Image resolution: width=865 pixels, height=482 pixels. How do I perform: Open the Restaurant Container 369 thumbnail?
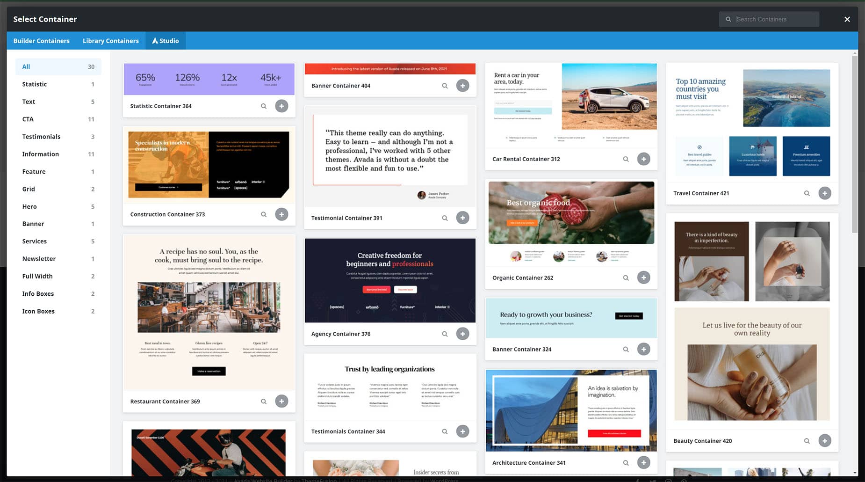coord(209,313)
